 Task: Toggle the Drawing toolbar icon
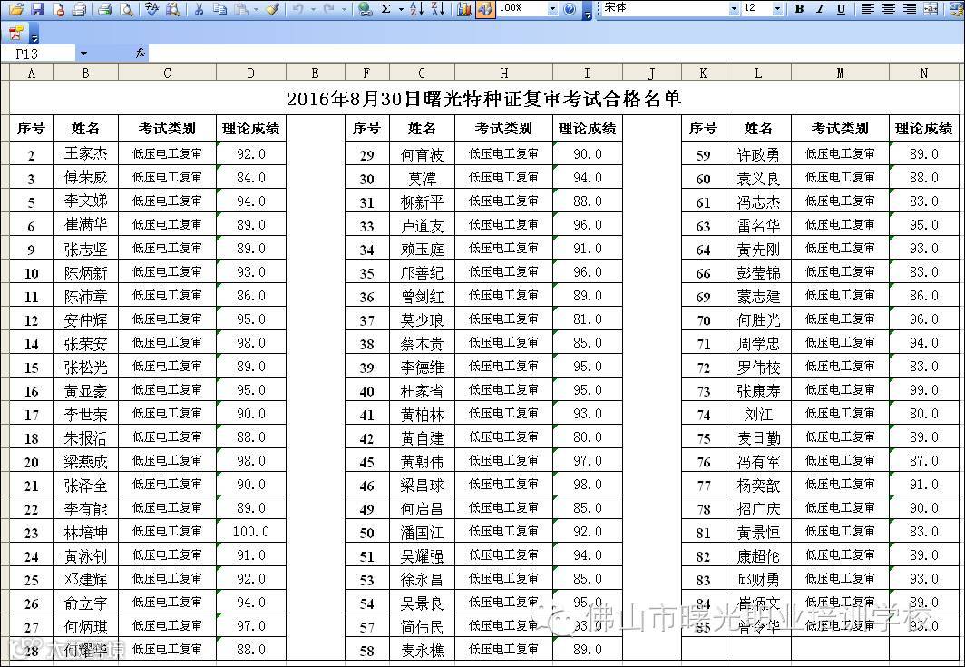coord(485,9)
